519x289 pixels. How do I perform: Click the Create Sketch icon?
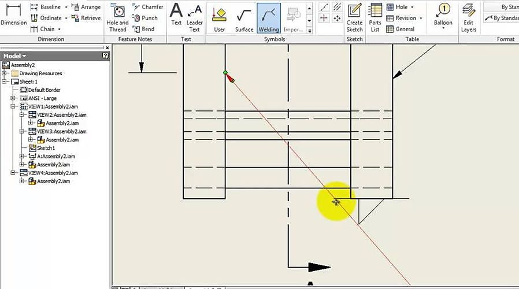tap(354, 18)
